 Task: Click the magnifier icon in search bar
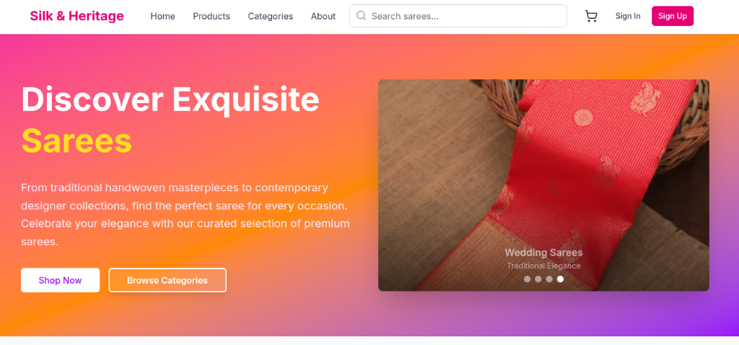coord(361,16)
